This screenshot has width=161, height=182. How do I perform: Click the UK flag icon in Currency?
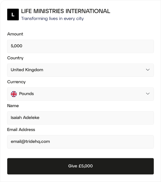14,94
